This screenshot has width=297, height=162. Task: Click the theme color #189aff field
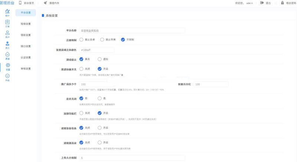pyautogui.click(x=97, y=50)
